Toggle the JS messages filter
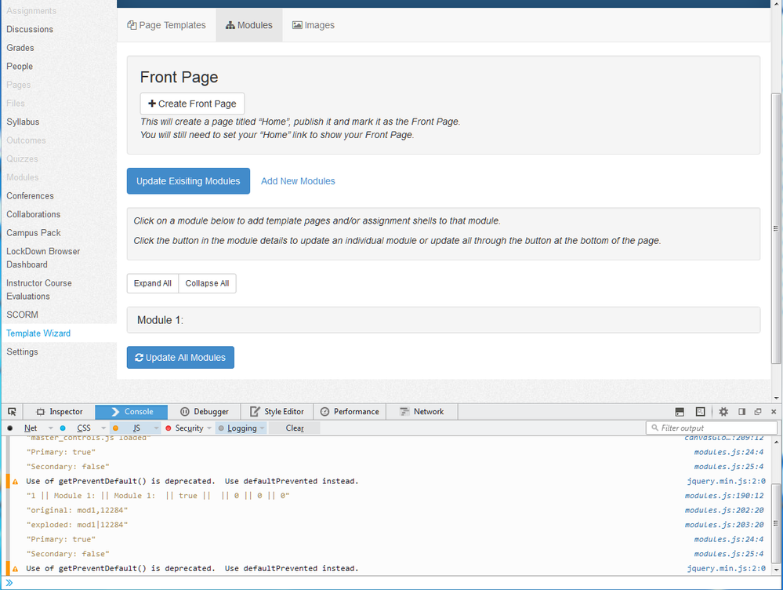Image resolution: width=783 pixels, height=590 pixels. coord(136,428)
